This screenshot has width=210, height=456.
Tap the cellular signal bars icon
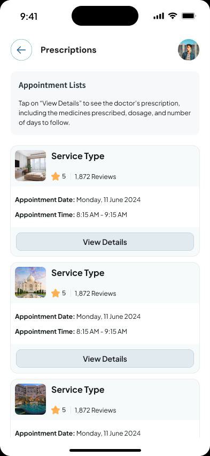[158, 16]
